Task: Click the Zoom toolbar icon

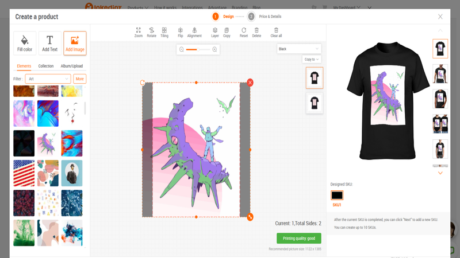Action: [139, 32]
